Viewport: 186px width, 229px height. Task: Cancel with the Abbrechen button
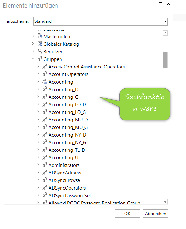156,214
